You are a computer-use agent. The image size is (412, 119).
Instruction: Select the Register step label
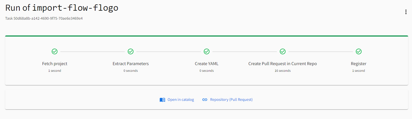359,64
